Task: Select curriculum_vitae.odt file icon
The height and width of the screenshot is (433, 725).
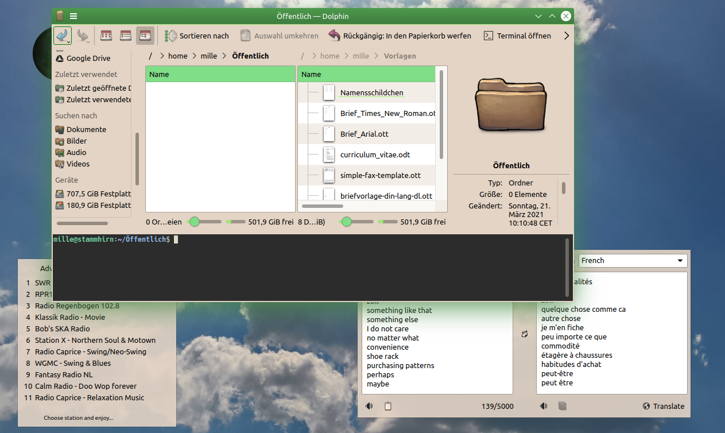Action: click(x=329, y=154)
